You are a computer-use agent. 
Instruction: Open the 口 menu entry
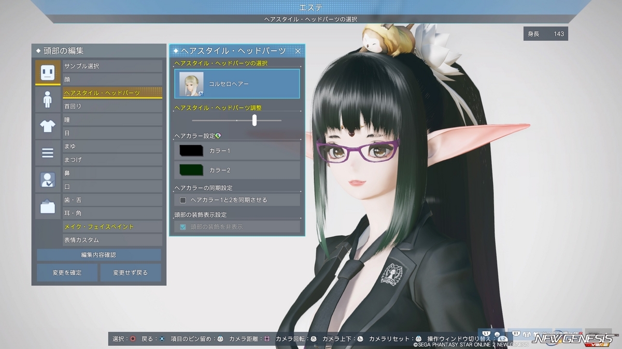pyautogui.click(x=112, y=187)
